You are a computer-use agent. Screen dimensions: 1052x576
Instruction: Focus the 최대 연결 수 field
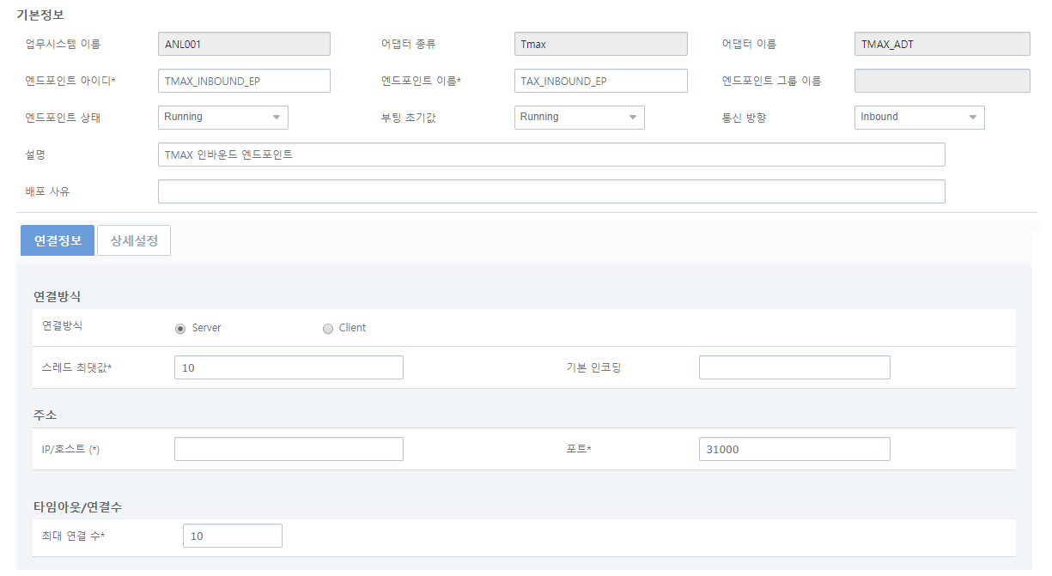(x=232, y=536)
